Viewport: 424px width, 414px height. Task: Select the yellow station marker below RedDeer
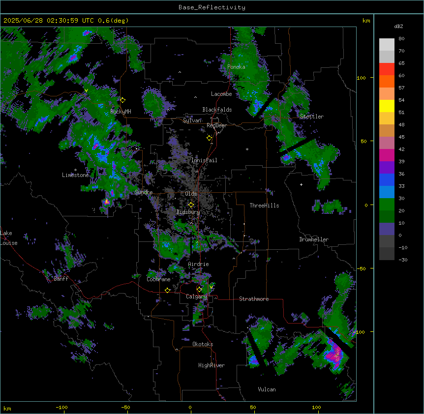click(209, 138)
